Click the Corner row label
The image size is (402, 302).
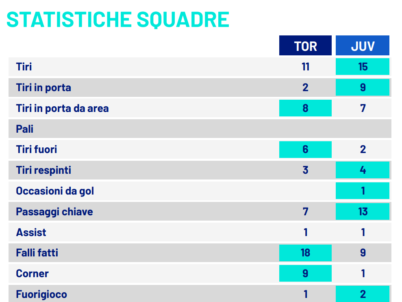coord(32,274)
